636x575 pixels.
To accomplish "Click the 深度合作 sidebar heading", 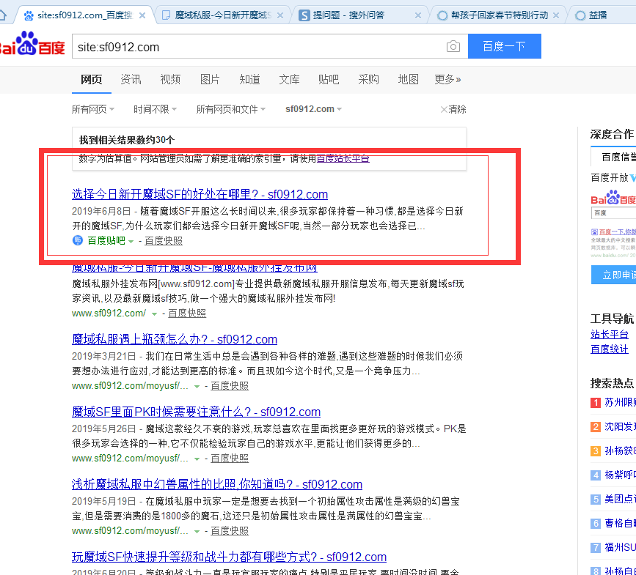I will (x=612, y=135).
